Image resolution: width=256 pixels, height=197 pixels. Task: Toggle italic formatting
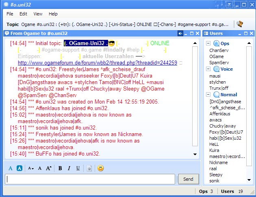point(69,168)
